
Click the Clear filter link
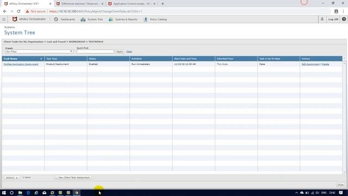click(129, 52)
